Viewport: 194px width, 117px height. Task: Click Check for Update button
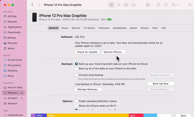point(87,52)
